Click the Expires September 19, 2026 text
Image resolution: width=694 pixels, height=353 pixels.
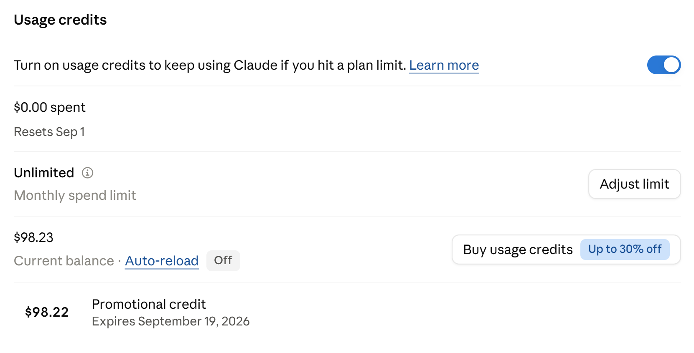170,321
